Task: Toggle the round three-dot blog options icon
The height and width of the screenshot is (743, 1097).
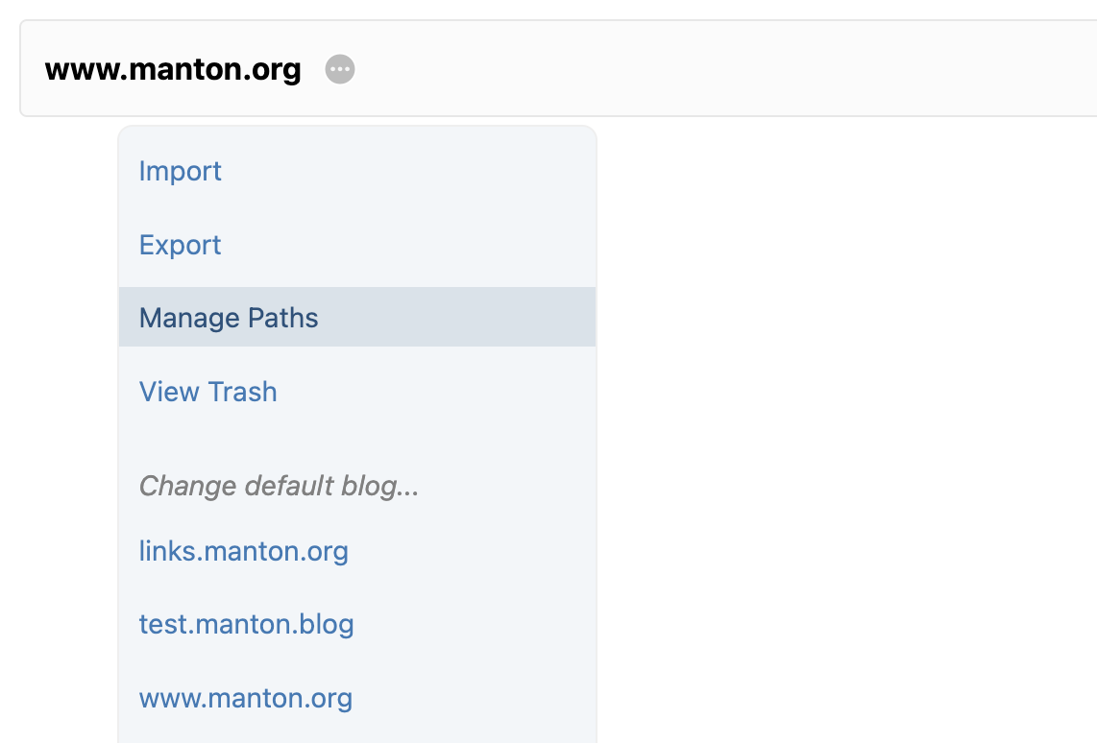Action: (340, 70)
